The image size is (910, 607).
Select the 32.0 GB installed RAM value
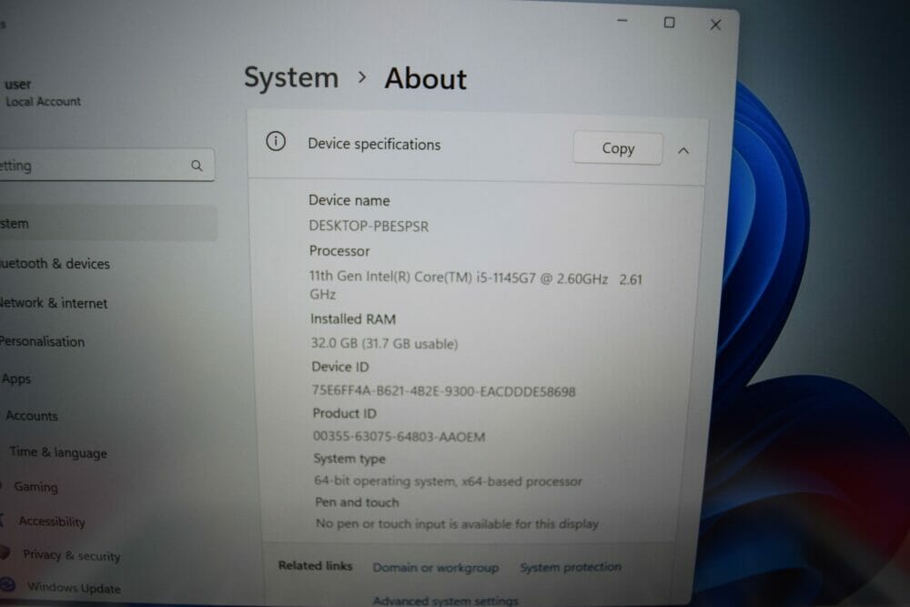coord(384,343)
